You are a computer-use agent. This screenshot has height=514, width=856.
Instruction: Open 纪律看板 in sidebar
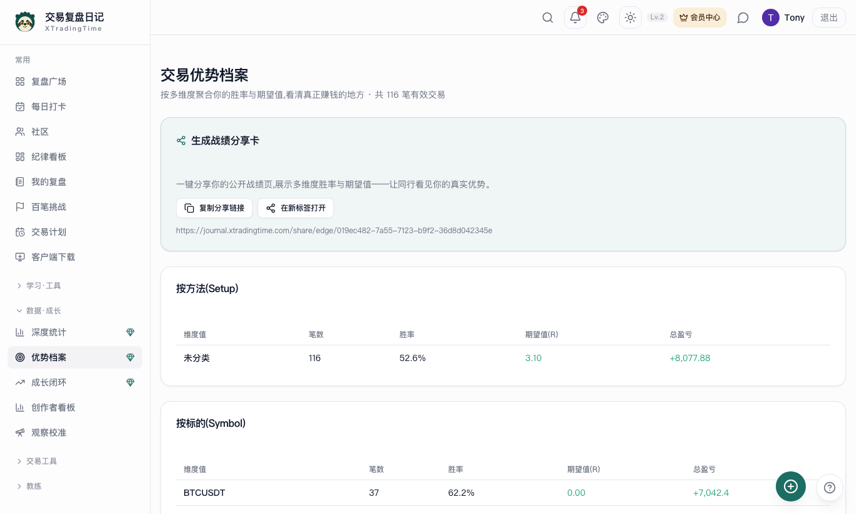[x=75, y=157]
